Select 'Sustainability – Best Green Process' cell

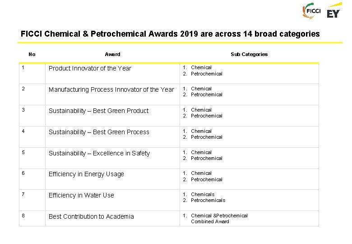[x=112, y=137]
